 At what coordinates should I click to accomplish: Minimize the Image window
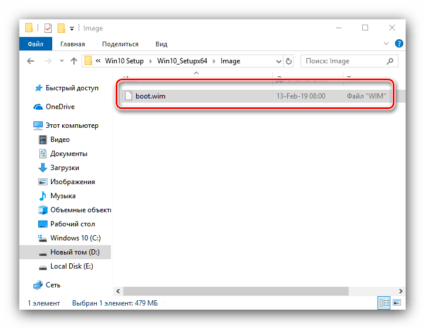339,28
